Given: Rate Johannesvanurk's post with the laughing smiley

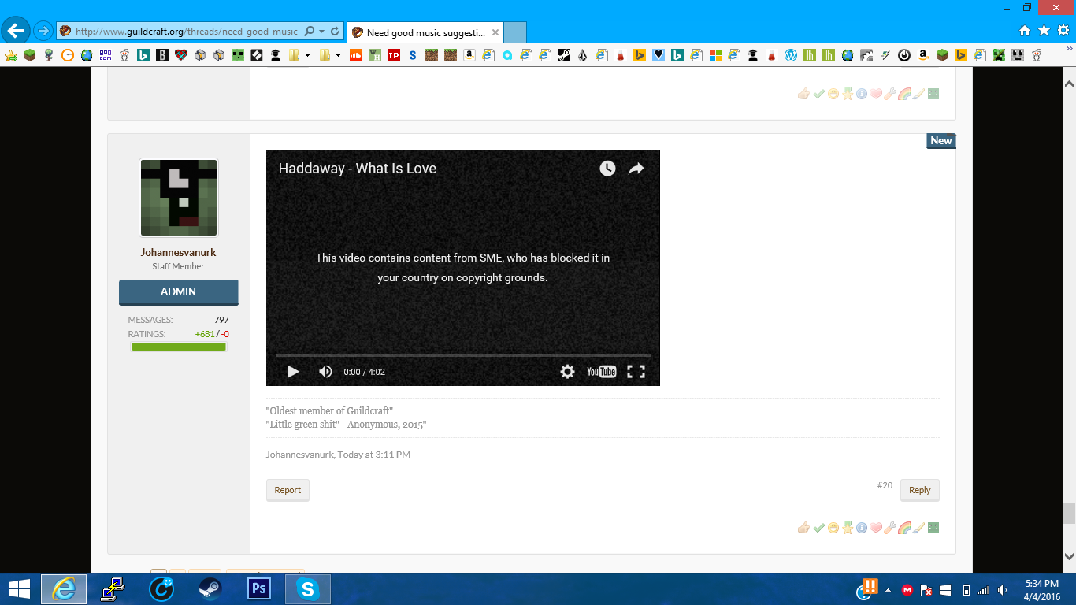Looking at the screenshot, I should (833, 528).
